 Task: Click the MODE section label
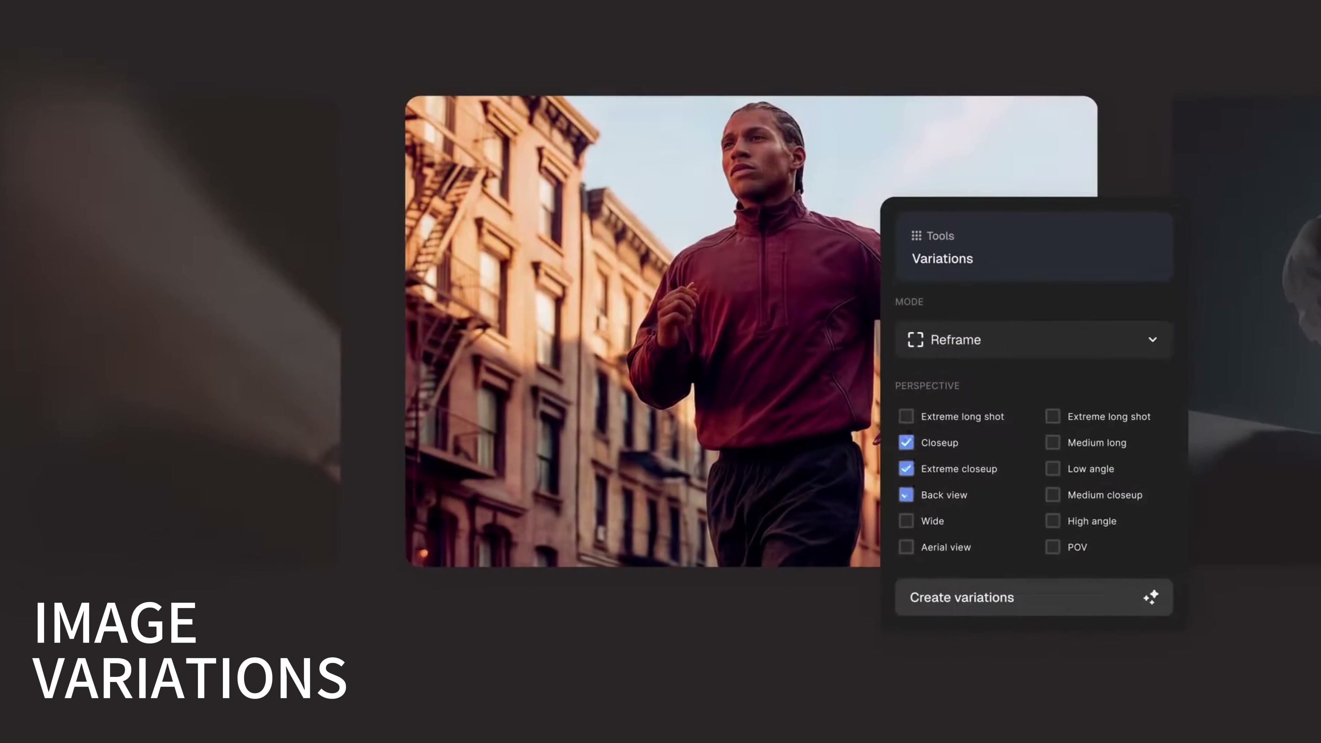[x=909, y=302]
